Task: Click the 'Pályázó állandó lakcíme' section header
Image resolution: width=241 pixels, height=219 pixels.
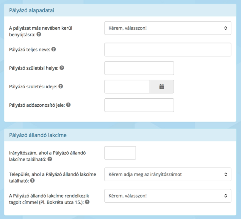Action: tap(38, 135)
